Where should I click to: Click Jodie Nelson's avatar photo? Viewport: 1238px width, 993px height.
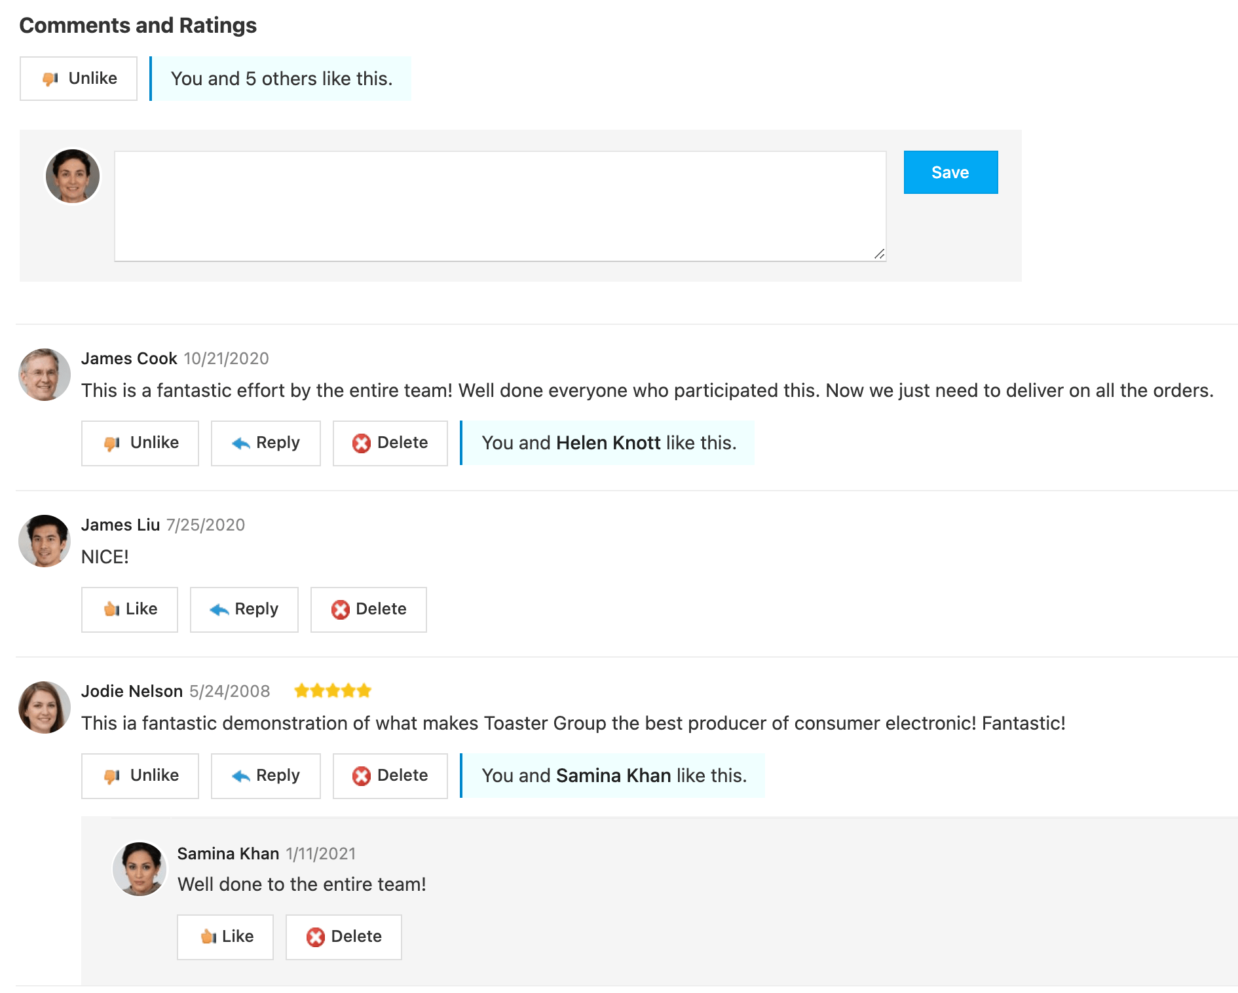pyautogui.click(x=45, y=707)
